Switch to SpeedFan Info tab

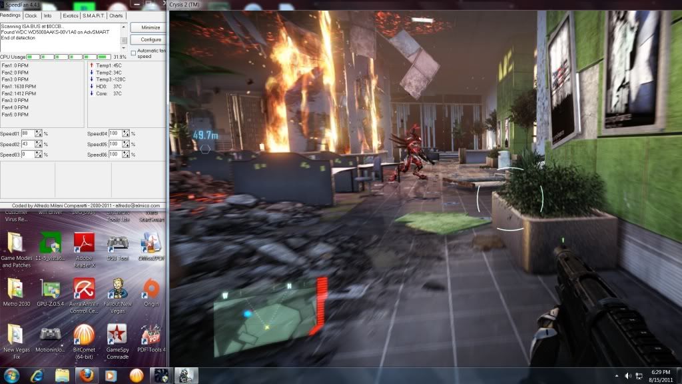pos(48,16)
